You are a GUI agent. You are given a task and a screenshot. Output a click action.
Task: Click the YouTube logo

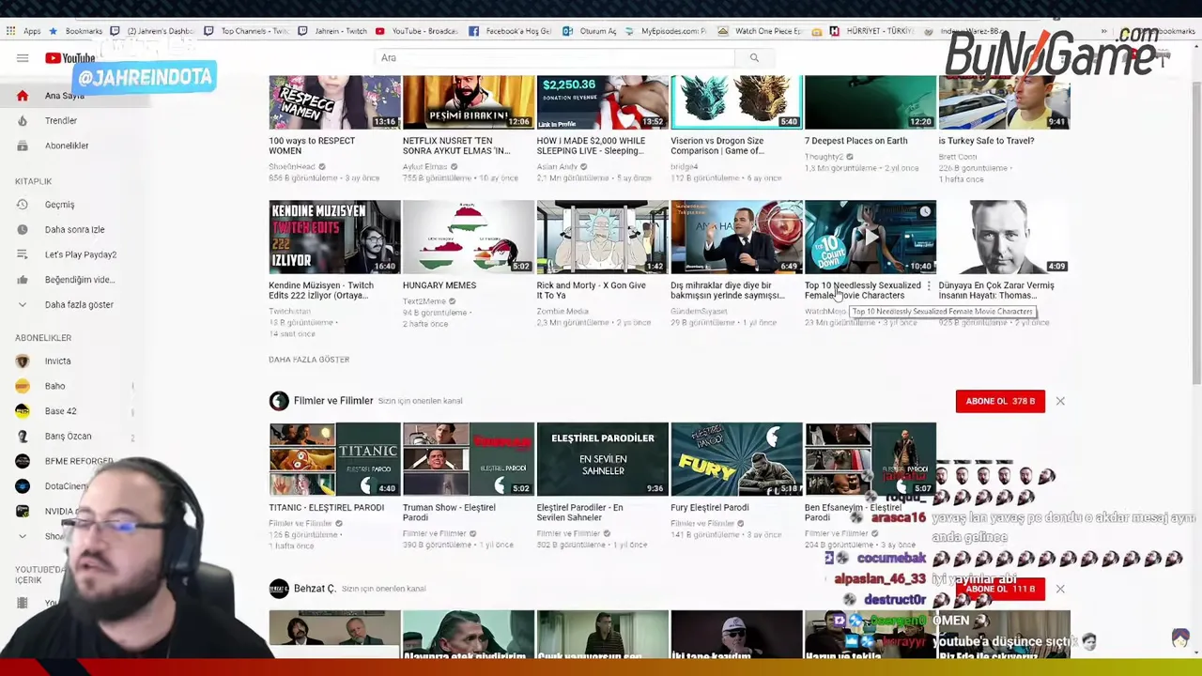[69, 58]
